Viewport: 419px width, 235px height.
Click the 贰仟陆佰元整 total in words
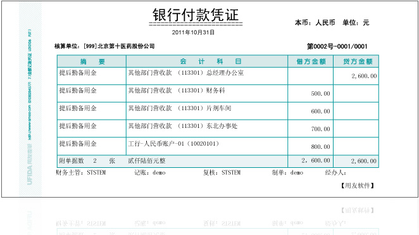tap(147, 161)
